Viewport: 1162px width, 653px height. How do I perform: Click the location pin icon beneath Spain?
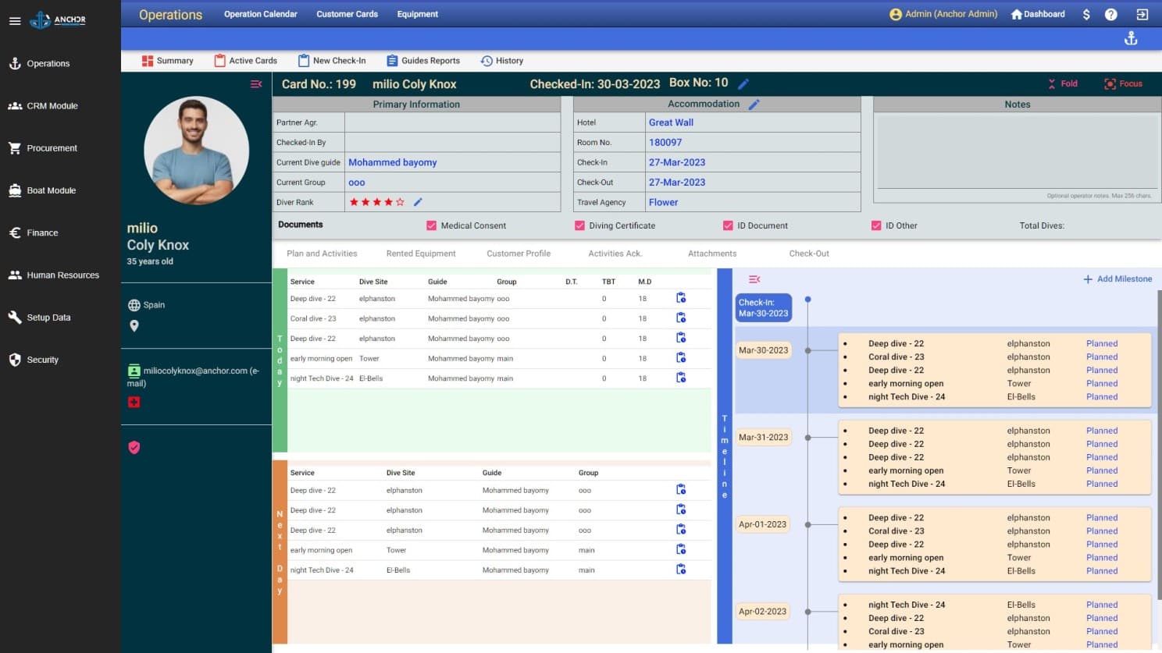click(x=134, y=325)
